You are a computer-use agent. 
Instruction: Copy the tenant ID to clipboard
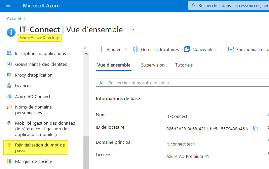pyautogui.click(x=256, y=129)
